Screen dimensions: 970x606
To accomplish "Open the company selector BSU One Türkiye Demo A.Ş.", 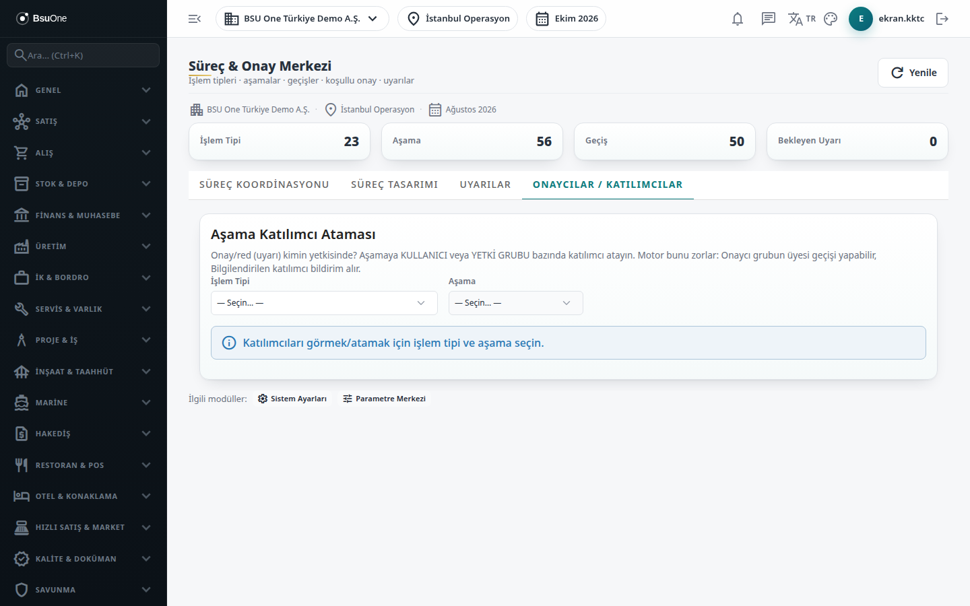I will pos(302,19).
